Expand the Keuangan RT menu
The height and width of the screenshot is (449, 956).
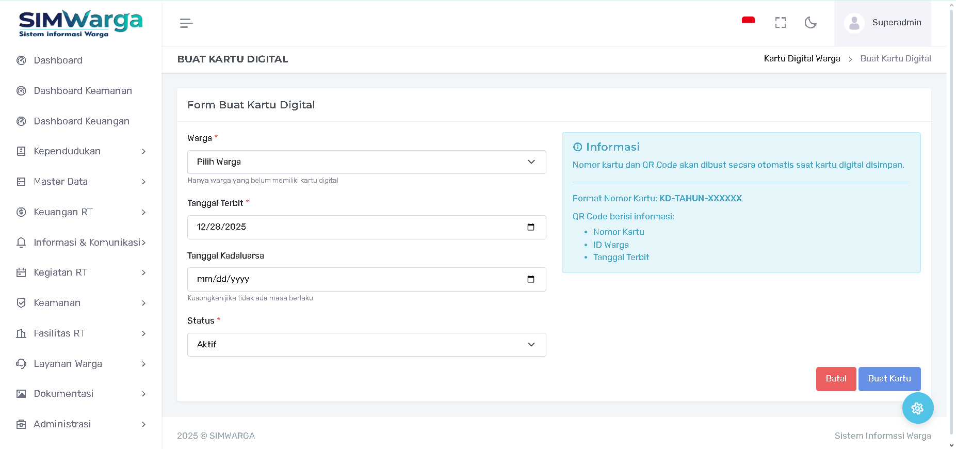[x=80, y=212]
